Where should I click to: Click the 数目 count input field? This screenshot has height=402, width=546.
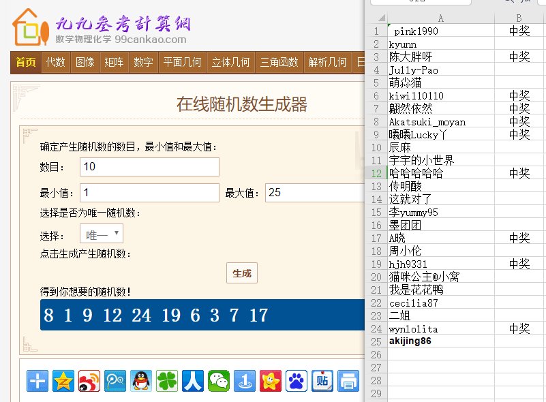(x=149, y=167)
